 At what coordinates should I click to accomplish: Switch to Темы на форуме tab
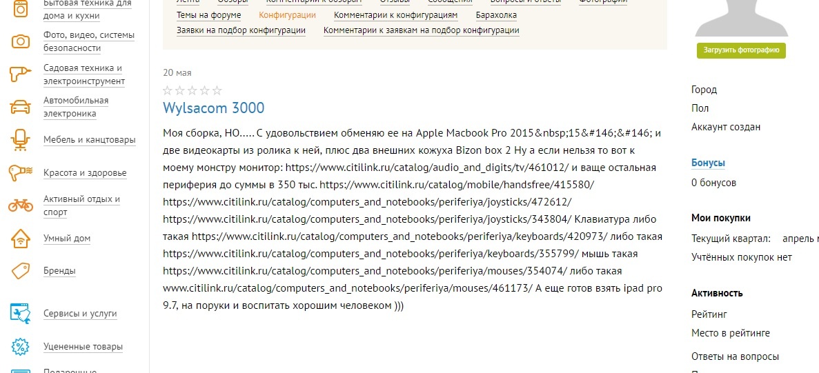pyautogui.click(x=209, y=15)
